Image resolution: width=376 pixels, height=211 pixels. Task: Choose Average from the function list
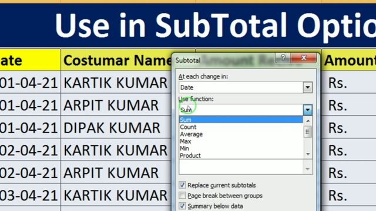click(241, 134)
